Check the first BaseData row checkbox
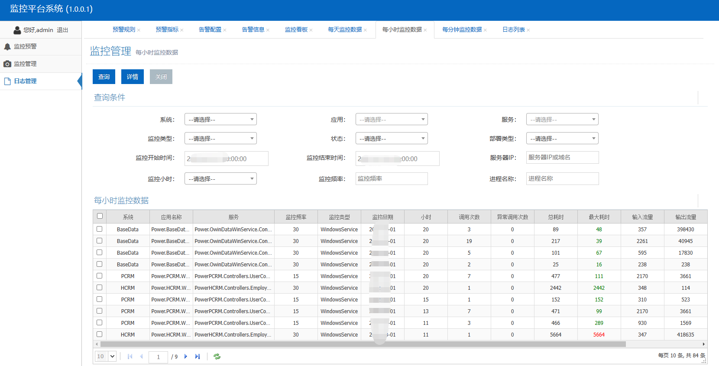Screen dimensions: 719x366 (x=100, y=229)
